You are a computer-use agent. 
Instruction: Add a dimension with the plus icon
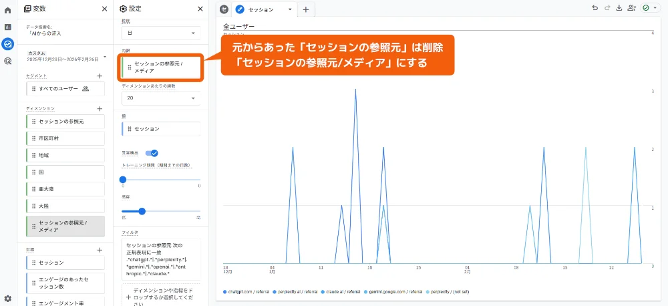click(100, 108)
